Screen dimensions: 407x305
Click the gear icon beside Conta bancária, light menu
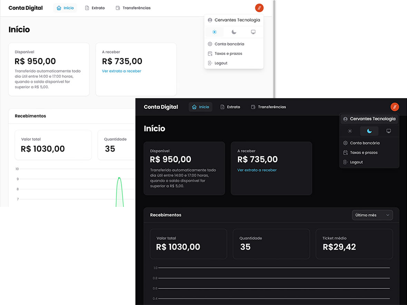click(x=210, y=44)
